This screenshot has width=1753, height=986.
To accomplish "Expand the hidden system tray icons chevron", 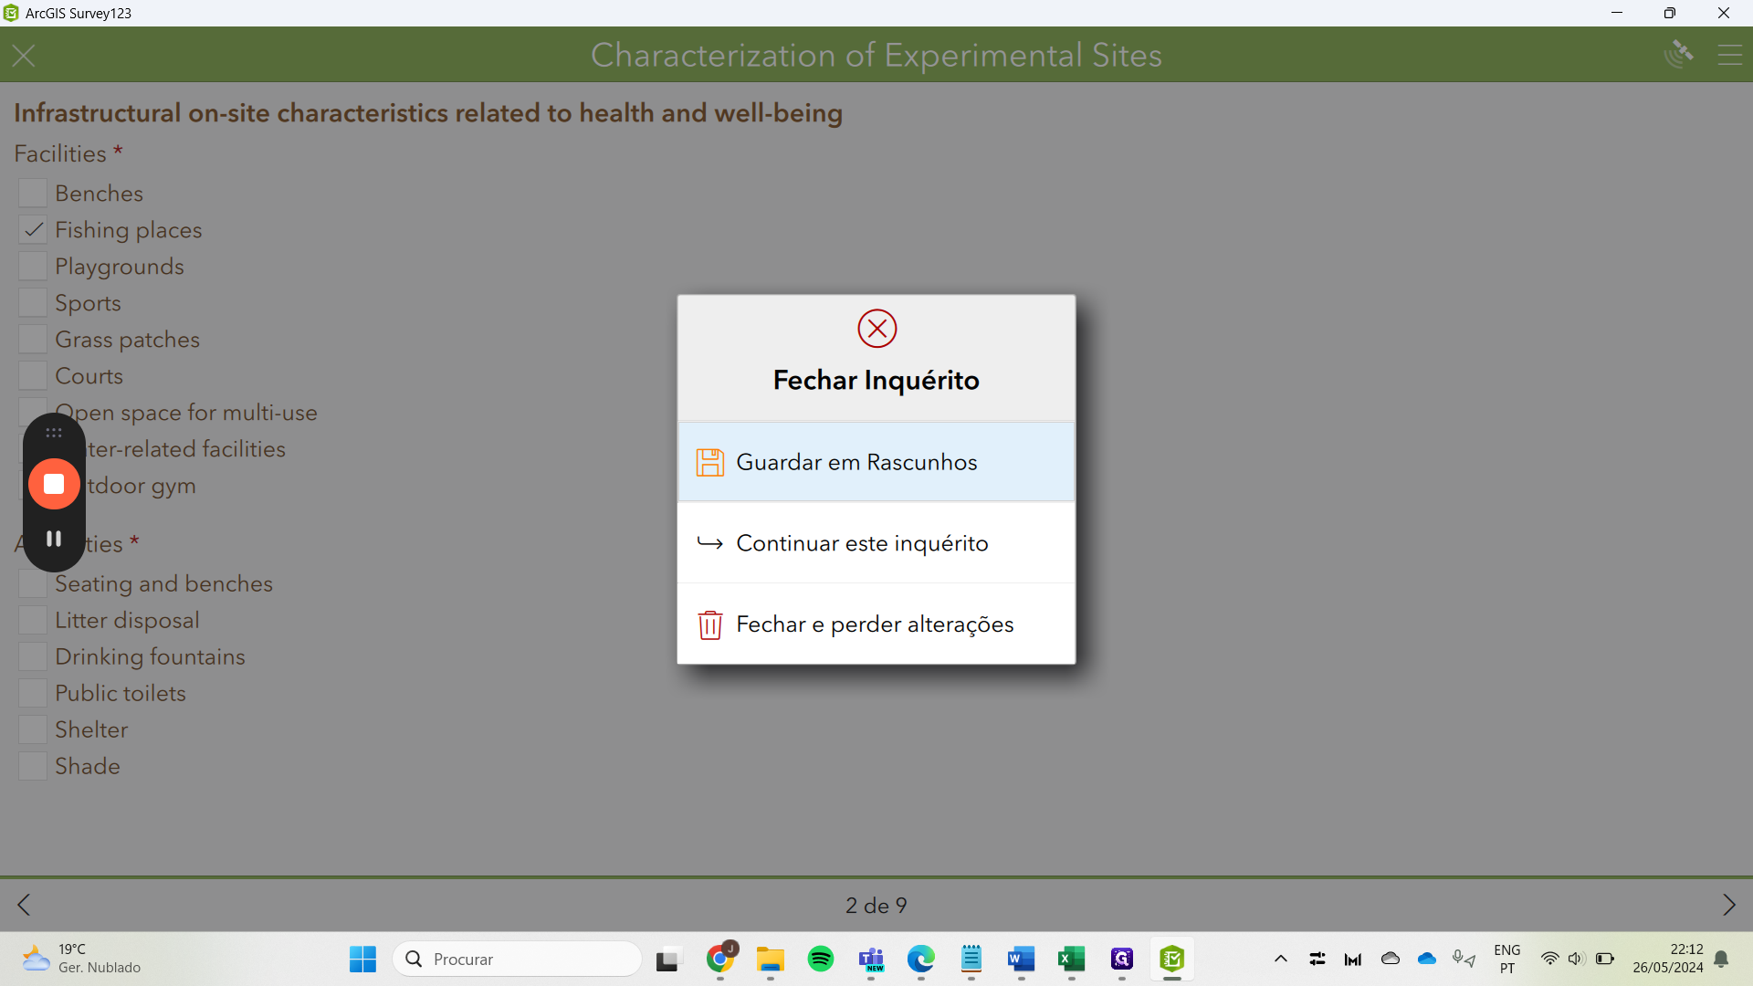I will point(1280,959).
